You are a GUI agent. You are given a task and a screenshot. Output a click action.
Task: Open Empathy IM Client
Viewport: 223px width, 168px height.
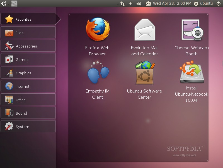coord(98,80)
